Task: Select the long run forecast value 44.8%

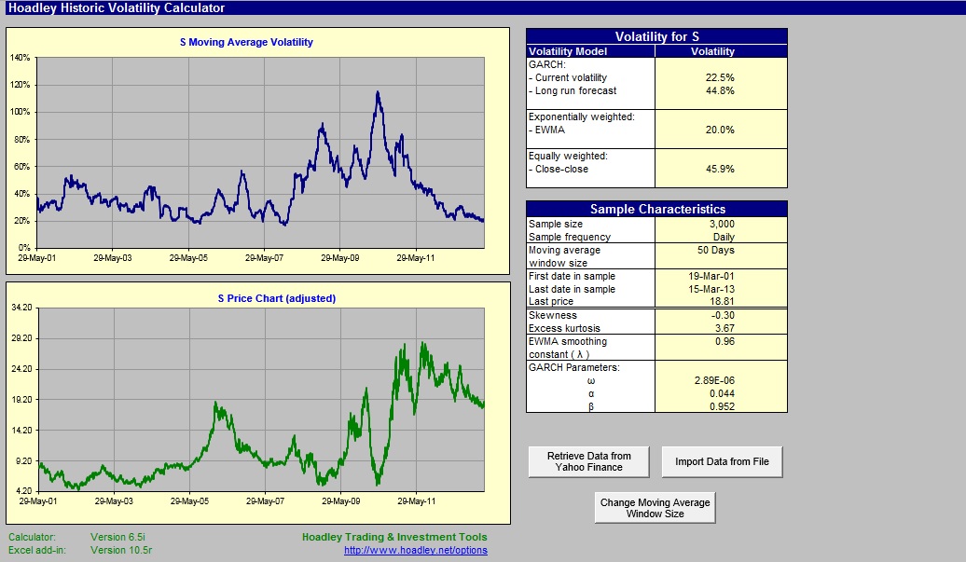Action: pyautogui.click(x=720, y=90)
